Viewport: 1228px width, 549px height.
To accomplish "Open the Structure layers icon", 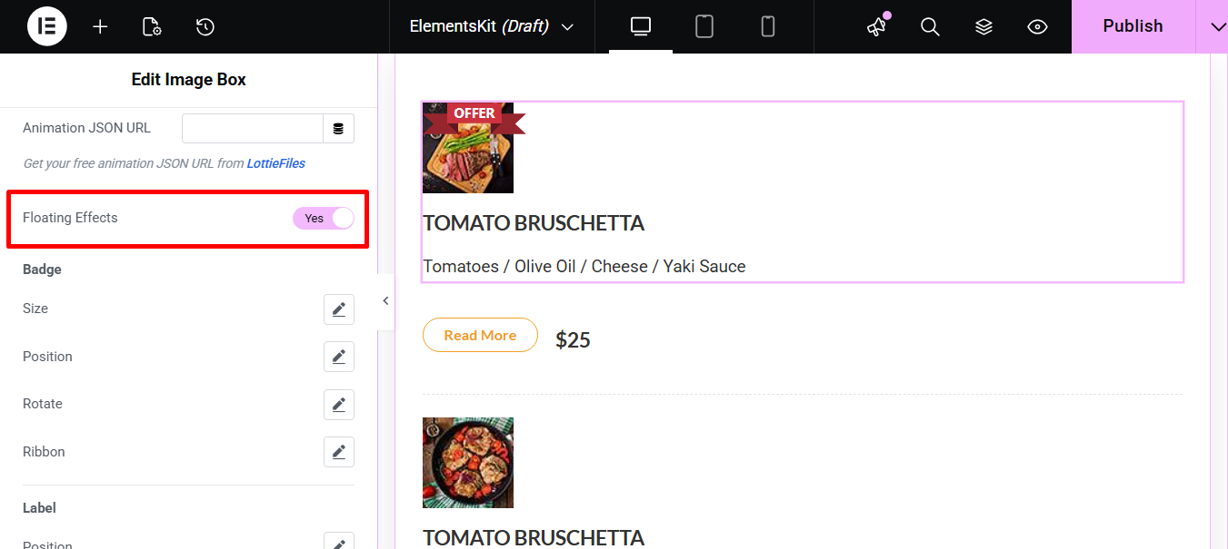I will (983, 26).
